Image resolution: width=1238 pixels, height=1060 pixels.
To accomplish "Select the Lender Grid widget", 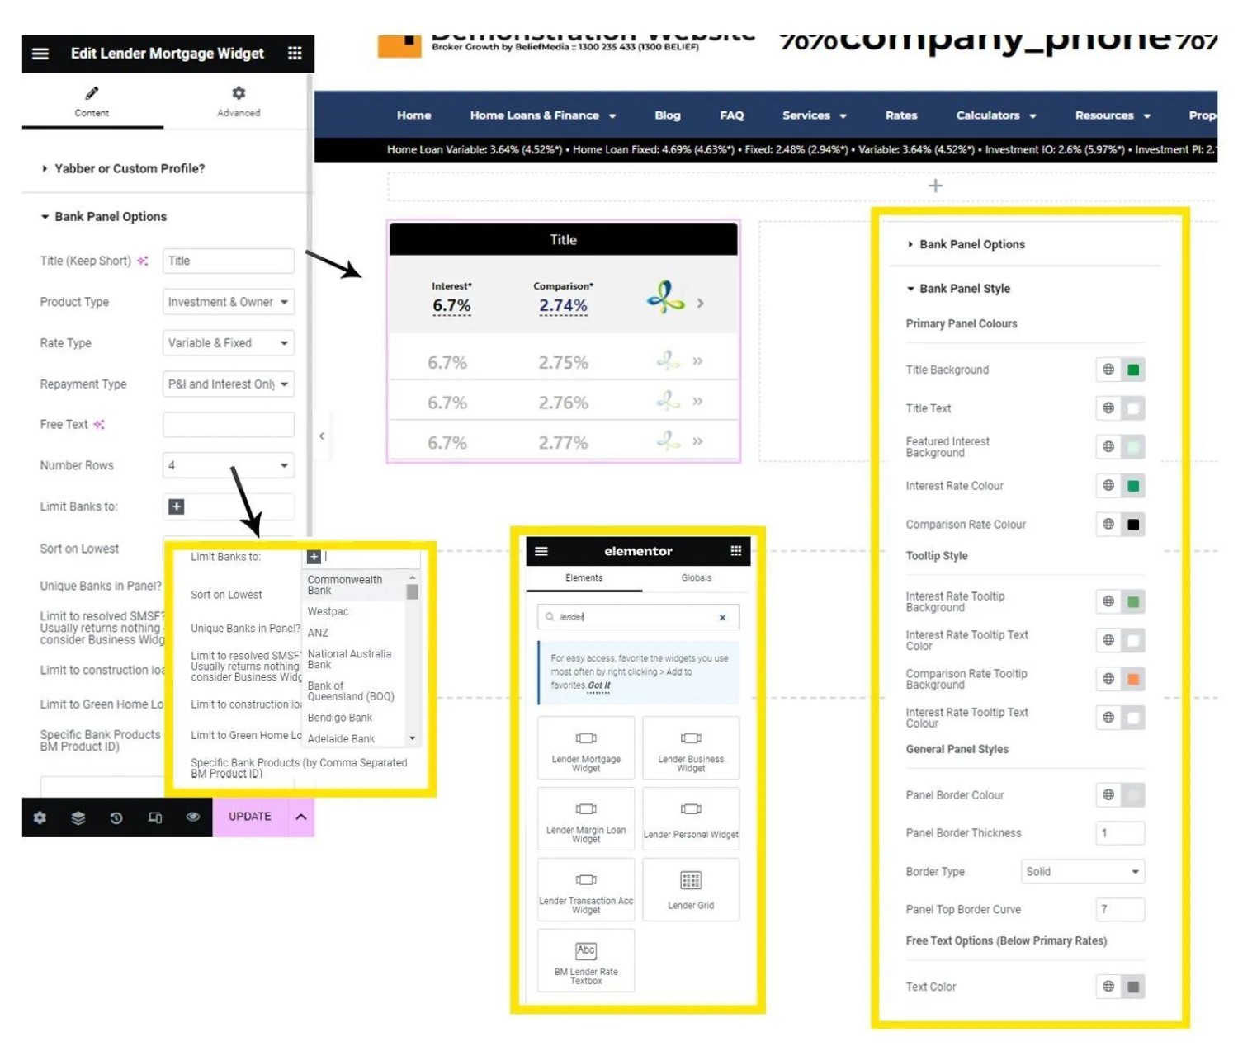I will [x=691, y=889].
